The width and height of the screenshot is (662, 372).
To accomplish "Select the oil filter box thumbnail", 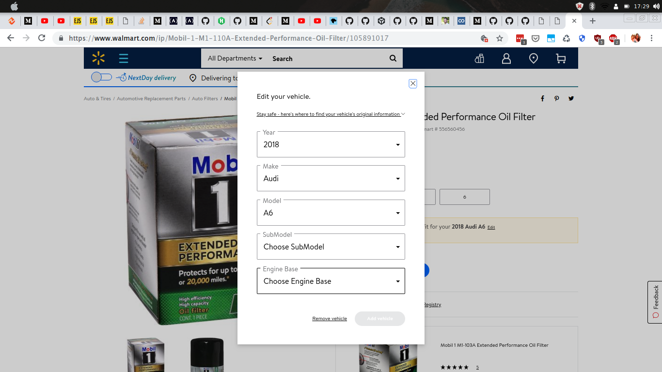I will coord(146,355).
